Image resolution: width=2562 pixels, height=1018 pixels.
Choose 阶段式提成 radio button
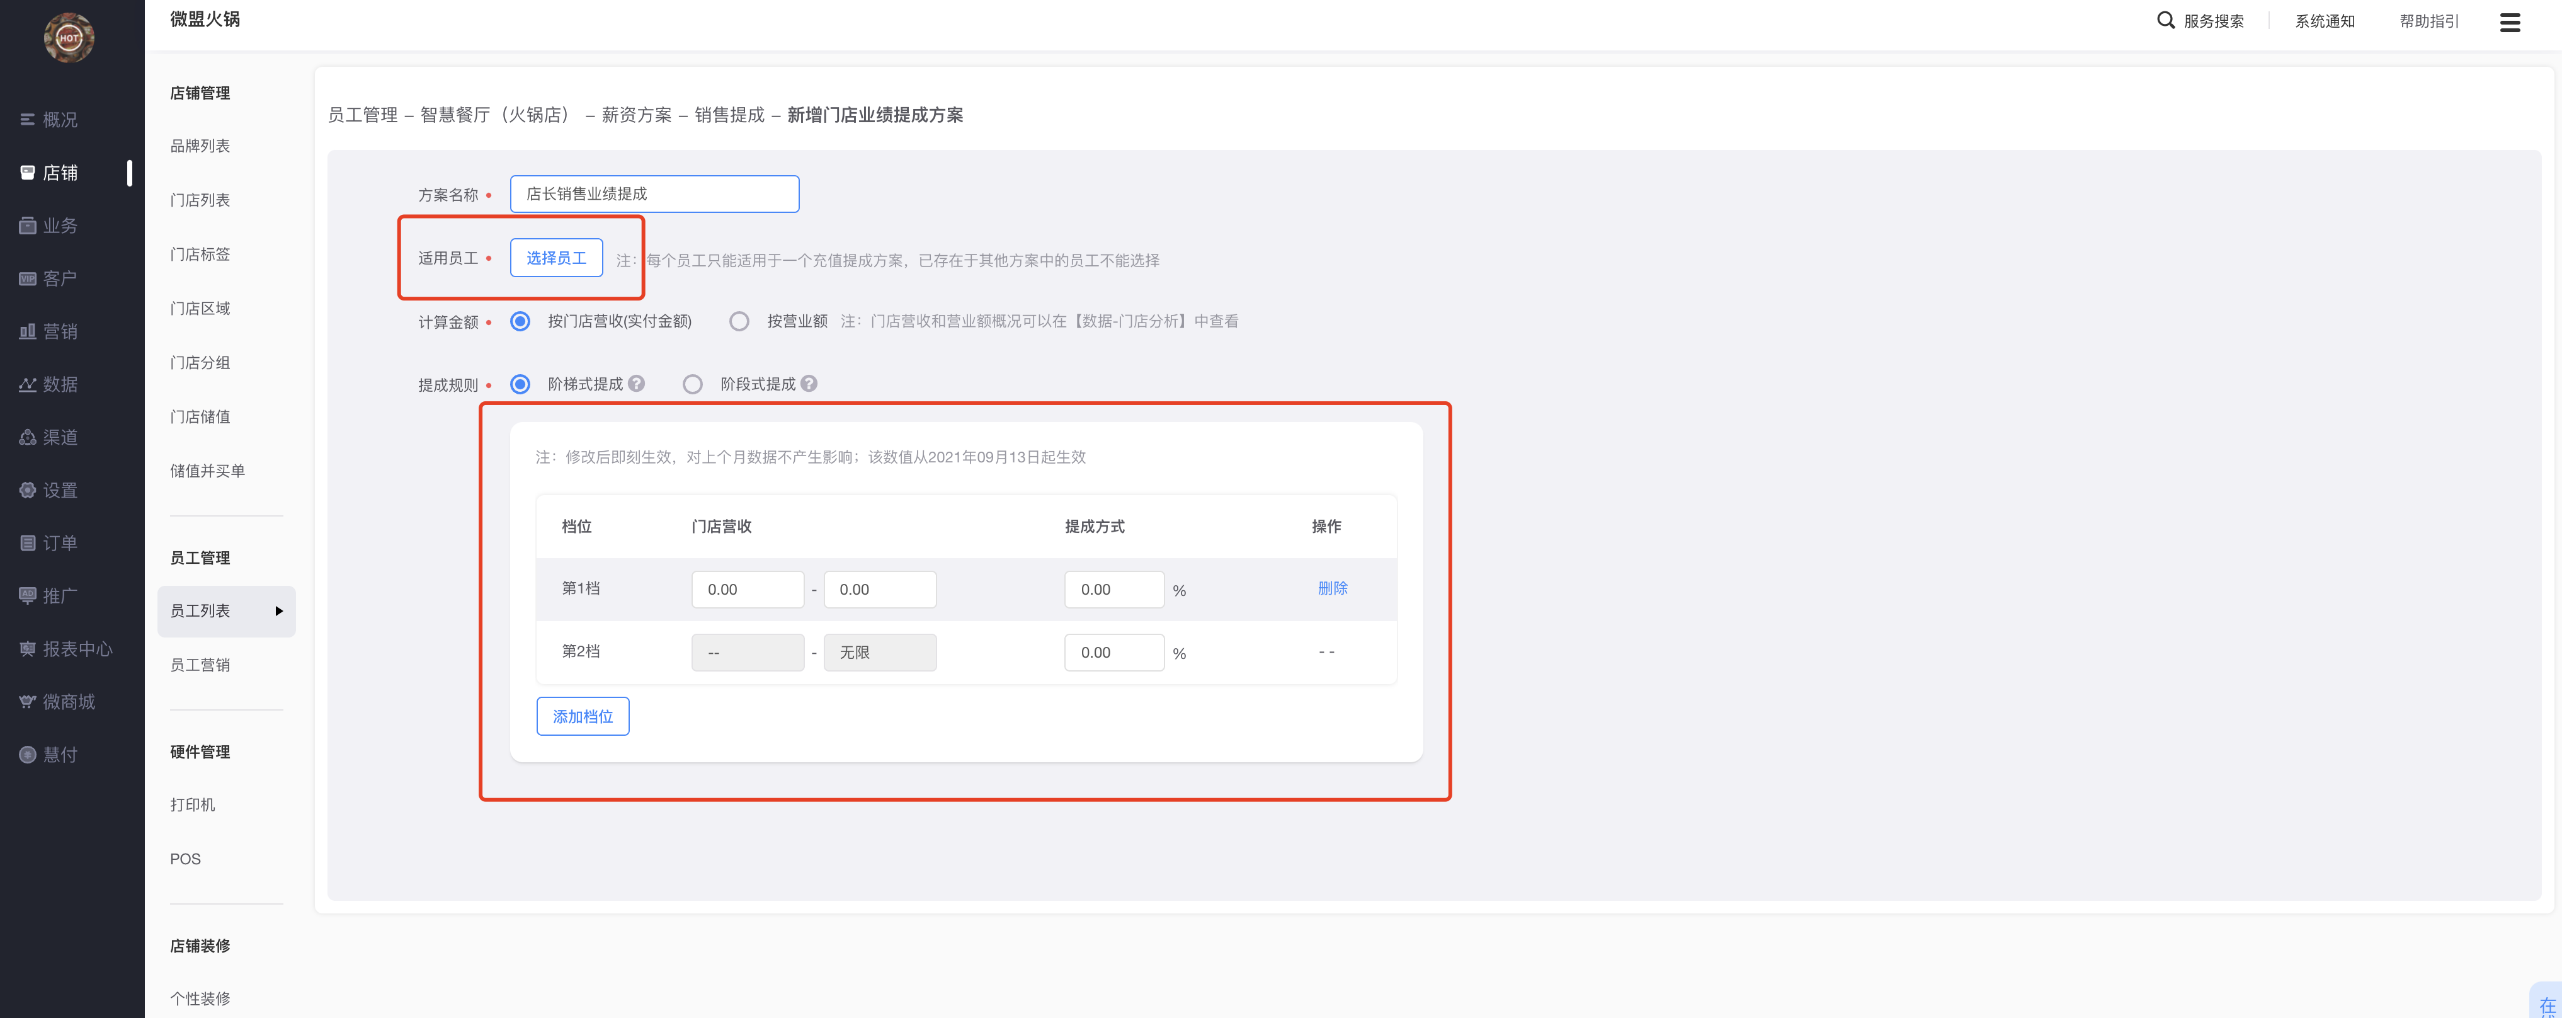[692, 384]
